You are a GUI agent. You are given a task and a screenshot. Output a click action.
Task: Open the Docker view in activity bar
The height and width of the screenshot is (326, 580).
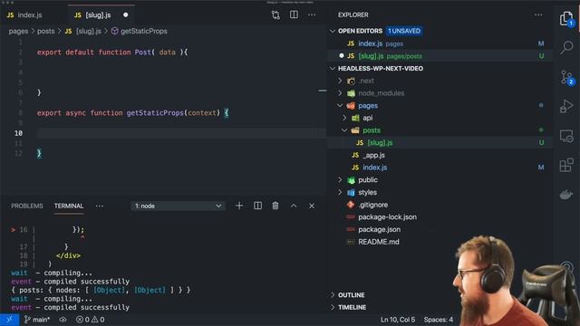(x=566, y=195)
